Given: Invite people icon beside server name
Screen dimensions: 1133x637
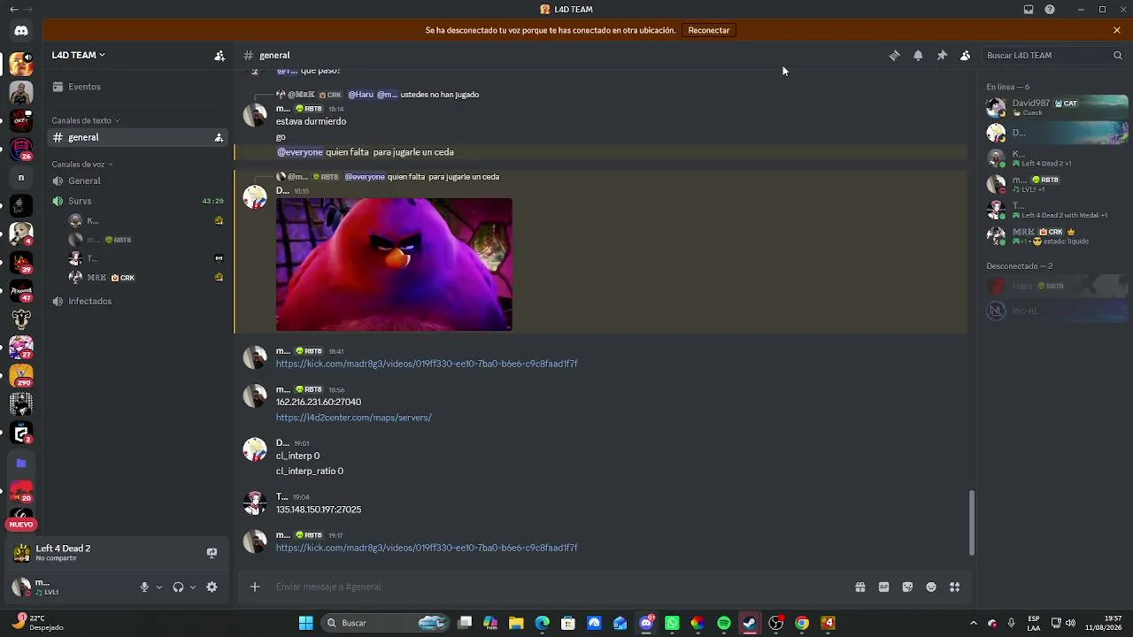Looking at the screenshot, I should [220, 55].
